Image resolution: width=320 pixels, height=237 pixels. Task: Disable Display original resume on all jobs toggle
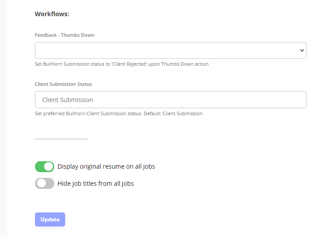point(45,166)
